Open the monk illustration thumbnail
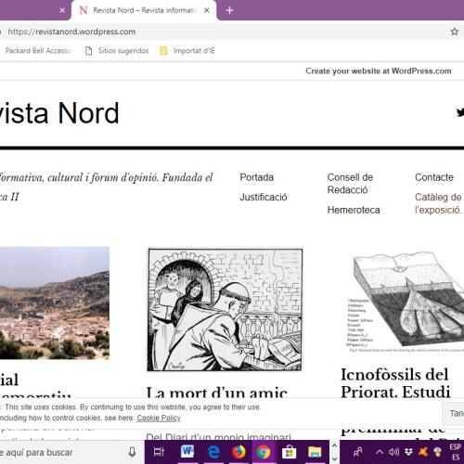 point(225,310)
